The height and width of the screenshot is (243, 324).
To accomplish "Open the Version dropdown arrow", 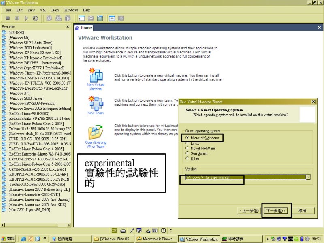I will (308, 177).
